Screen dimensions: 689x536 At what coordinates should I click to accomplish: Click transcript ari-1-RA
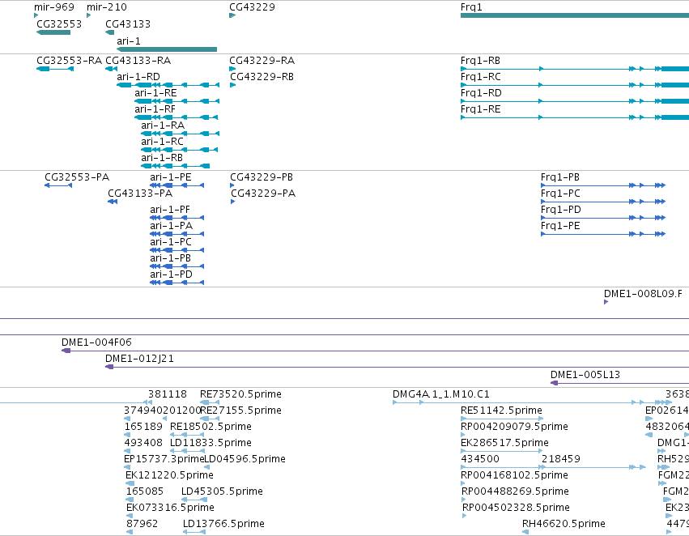coord(181,134)
